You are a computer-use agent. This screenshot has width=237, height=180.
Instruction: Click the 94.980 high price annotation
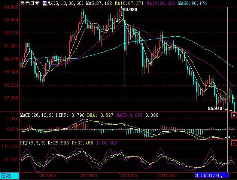(x=130, y=10)
